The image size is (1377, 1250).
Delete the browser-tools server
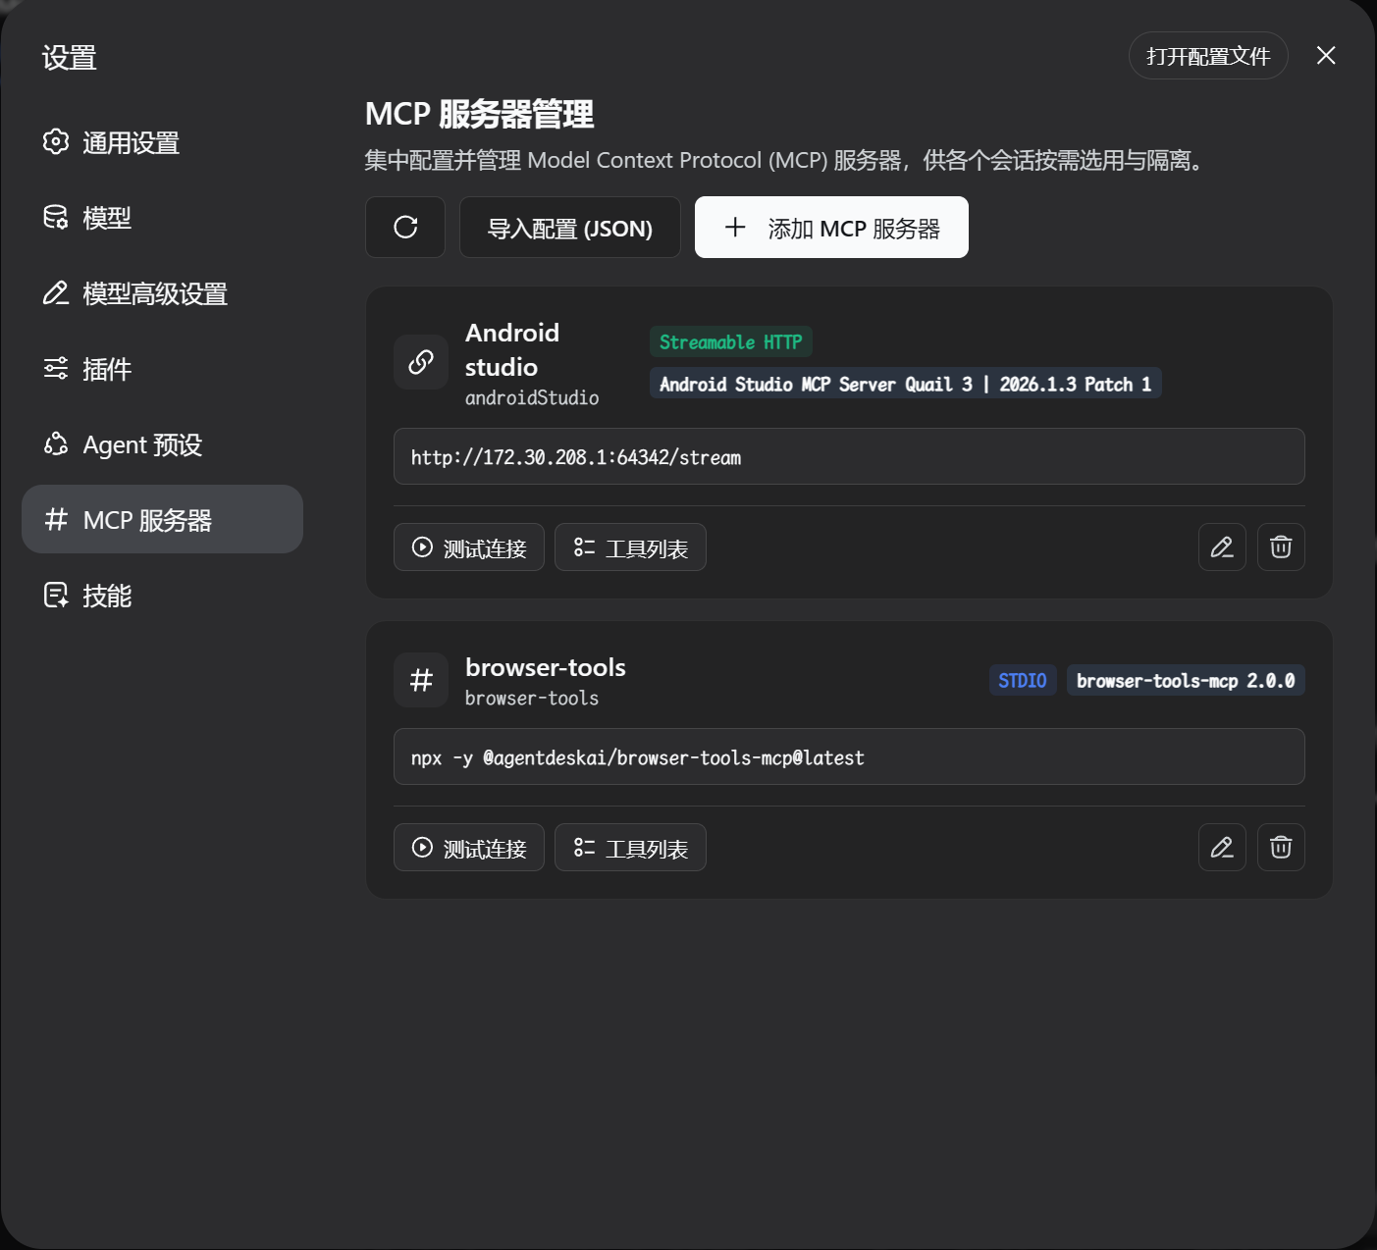[1281, 848]
